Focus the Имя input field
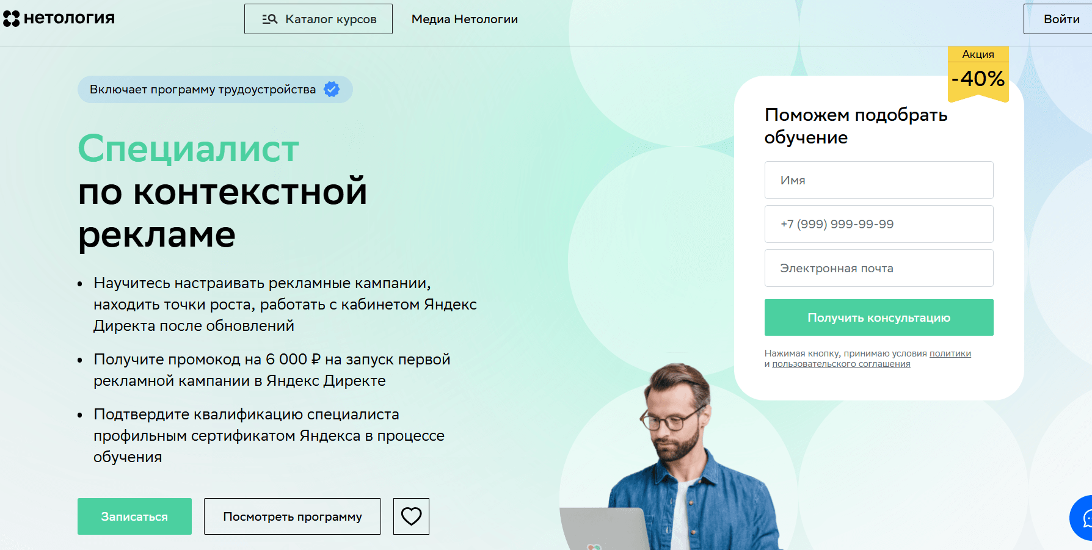 [x=879, y=180]
